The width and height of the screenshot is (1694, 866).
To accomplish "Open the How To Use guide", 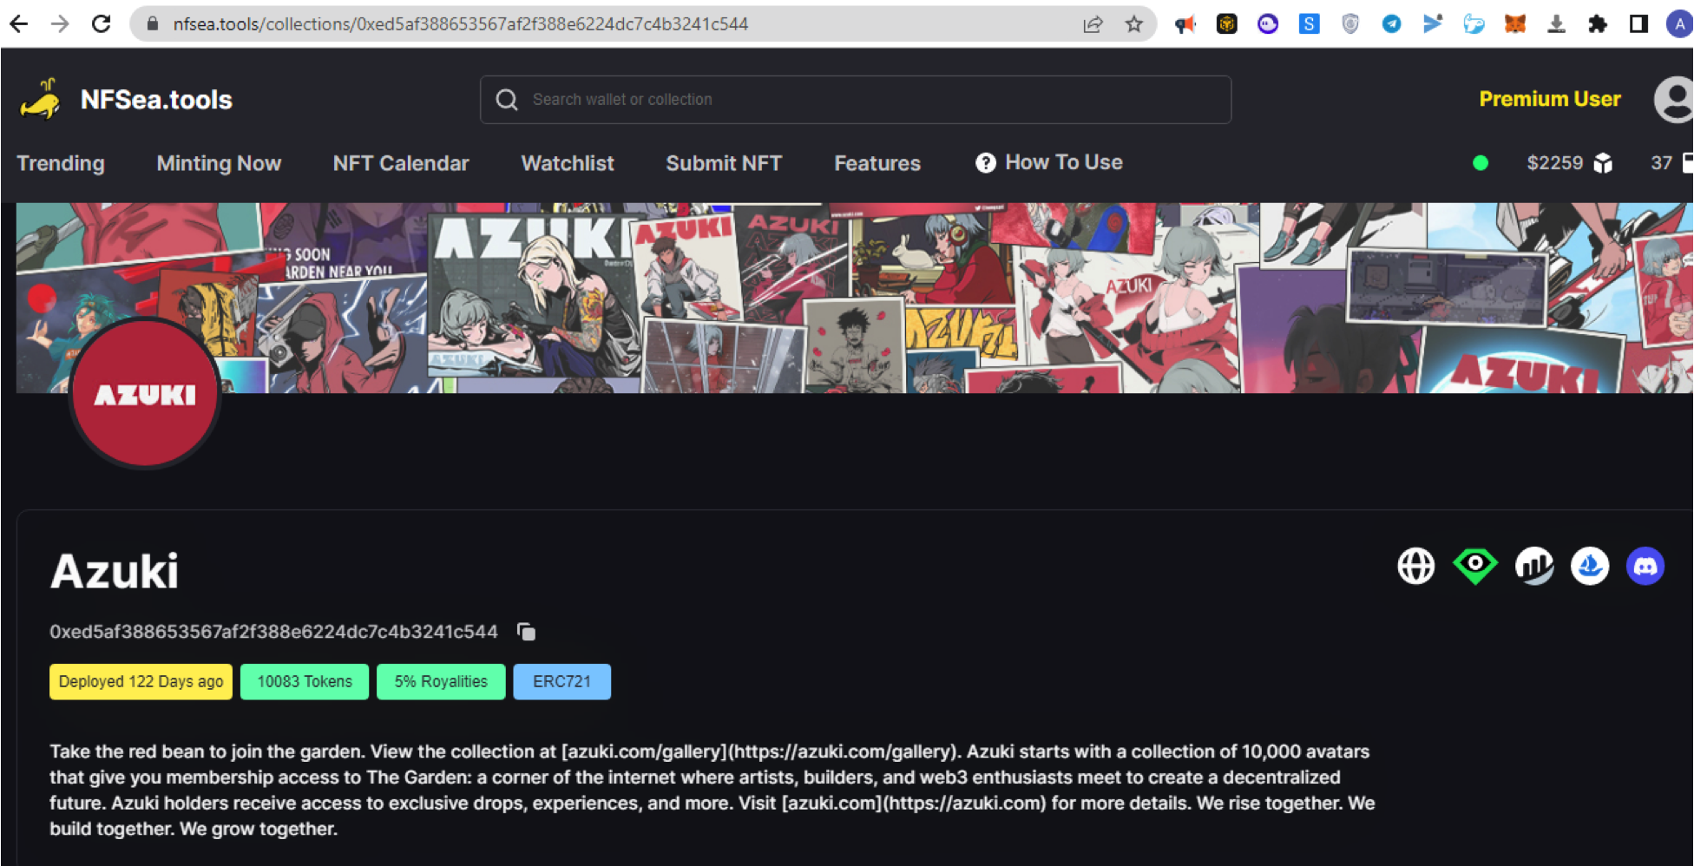I will coord(1064,162).
